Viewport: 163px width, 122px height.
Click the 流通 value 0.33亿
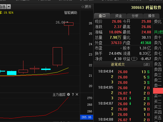[145, 53]
